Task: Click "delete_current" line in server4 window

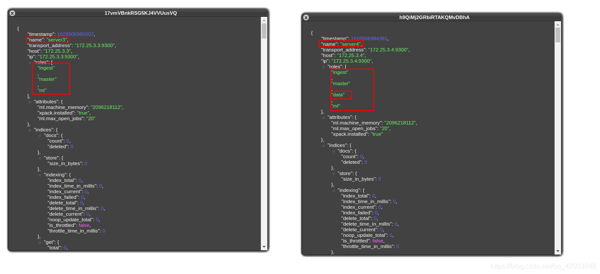Action: point(363,229)
